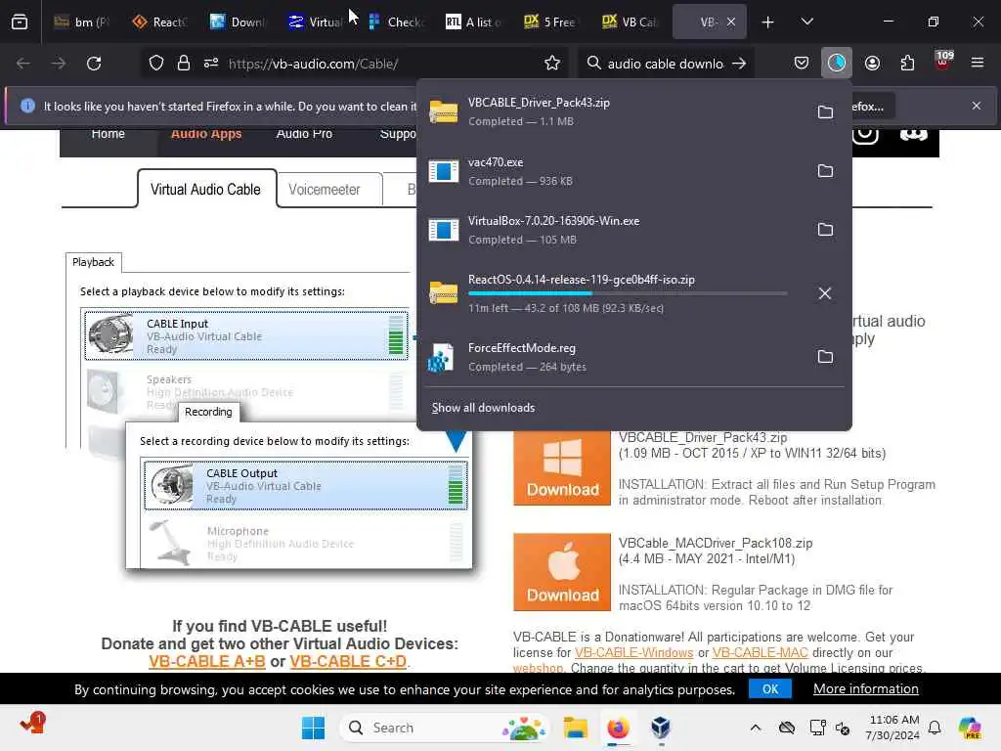
Task: Dismiss the Firefox refresh notification bar
Action: click(977, 106)
